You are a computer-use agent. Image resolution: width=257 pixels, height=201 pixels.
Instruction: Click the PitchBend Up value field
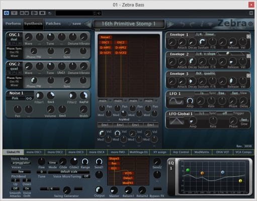click(15, 180)
